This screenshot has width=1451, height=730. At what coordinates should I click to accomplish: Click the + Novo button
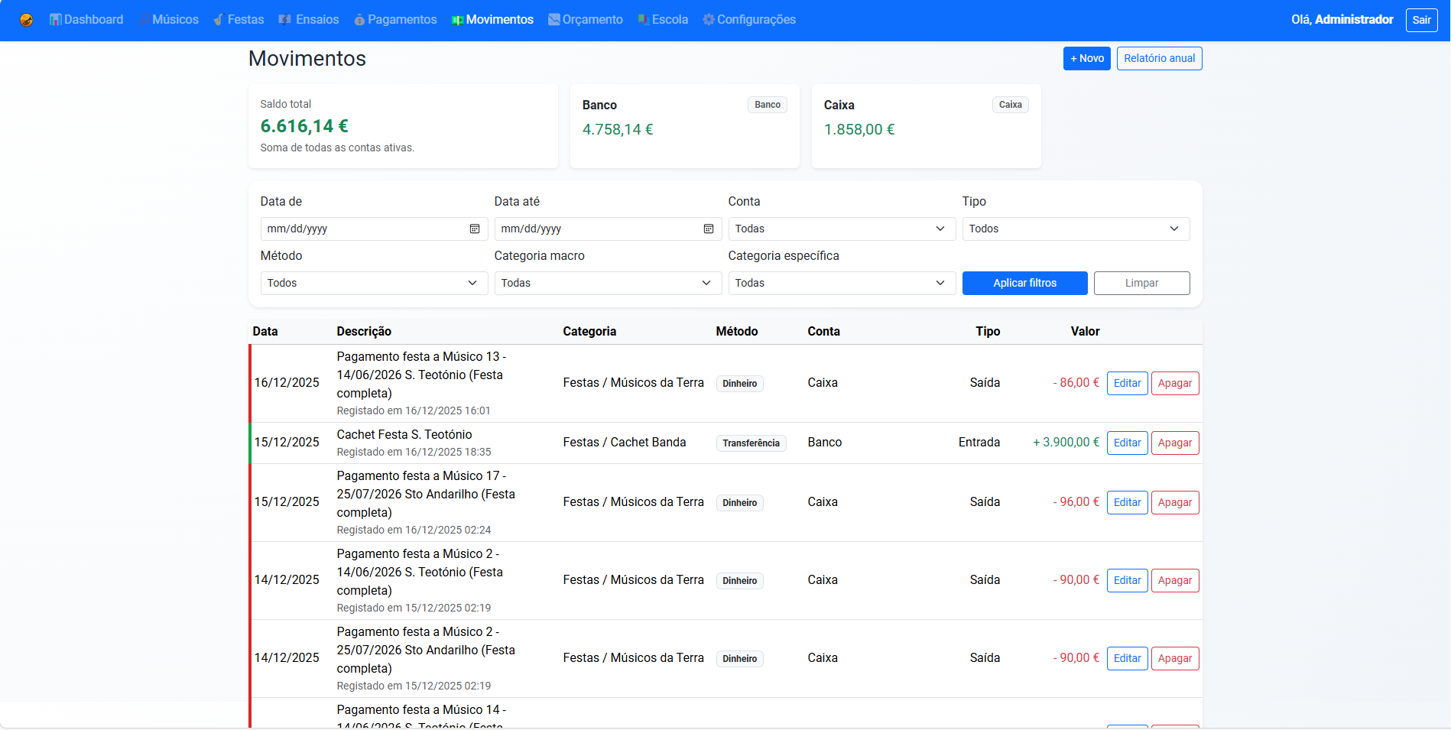[x=1086, y=58]
